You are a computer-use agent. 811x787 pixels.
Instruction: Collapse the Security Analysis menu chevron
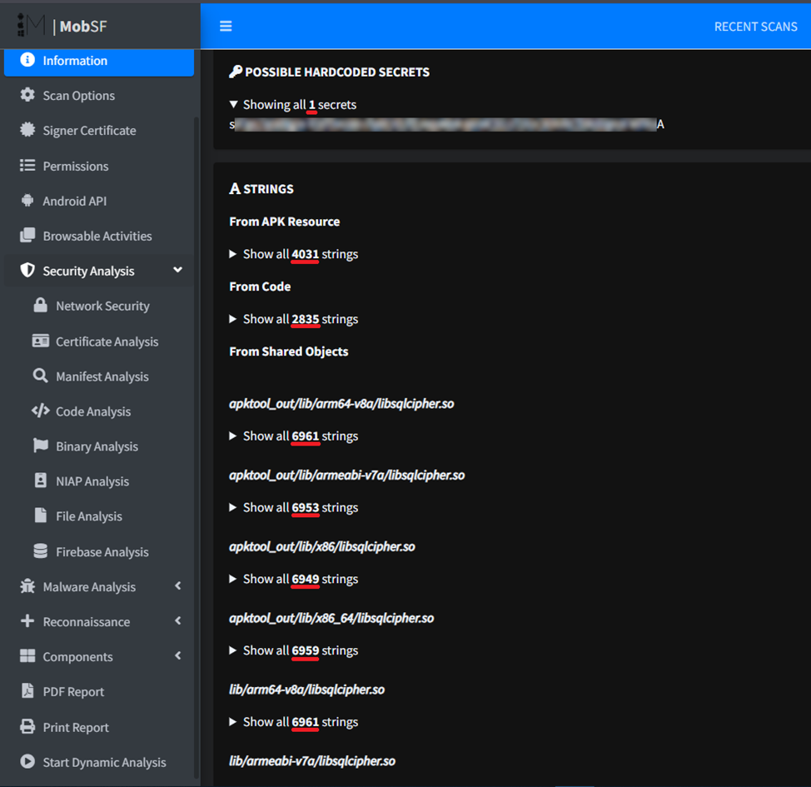point(177,271)
